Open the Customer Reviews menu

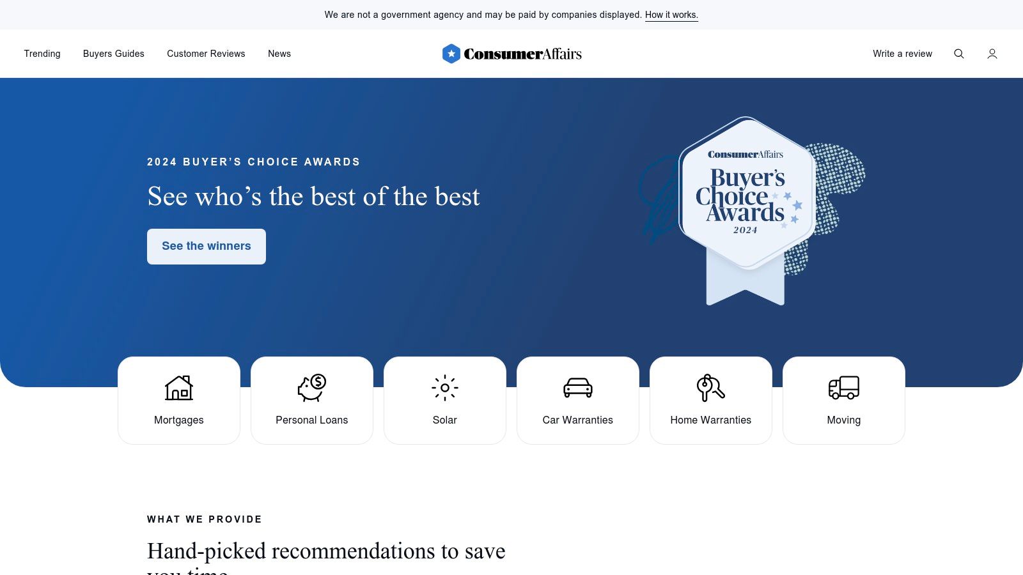pos(206,54)
